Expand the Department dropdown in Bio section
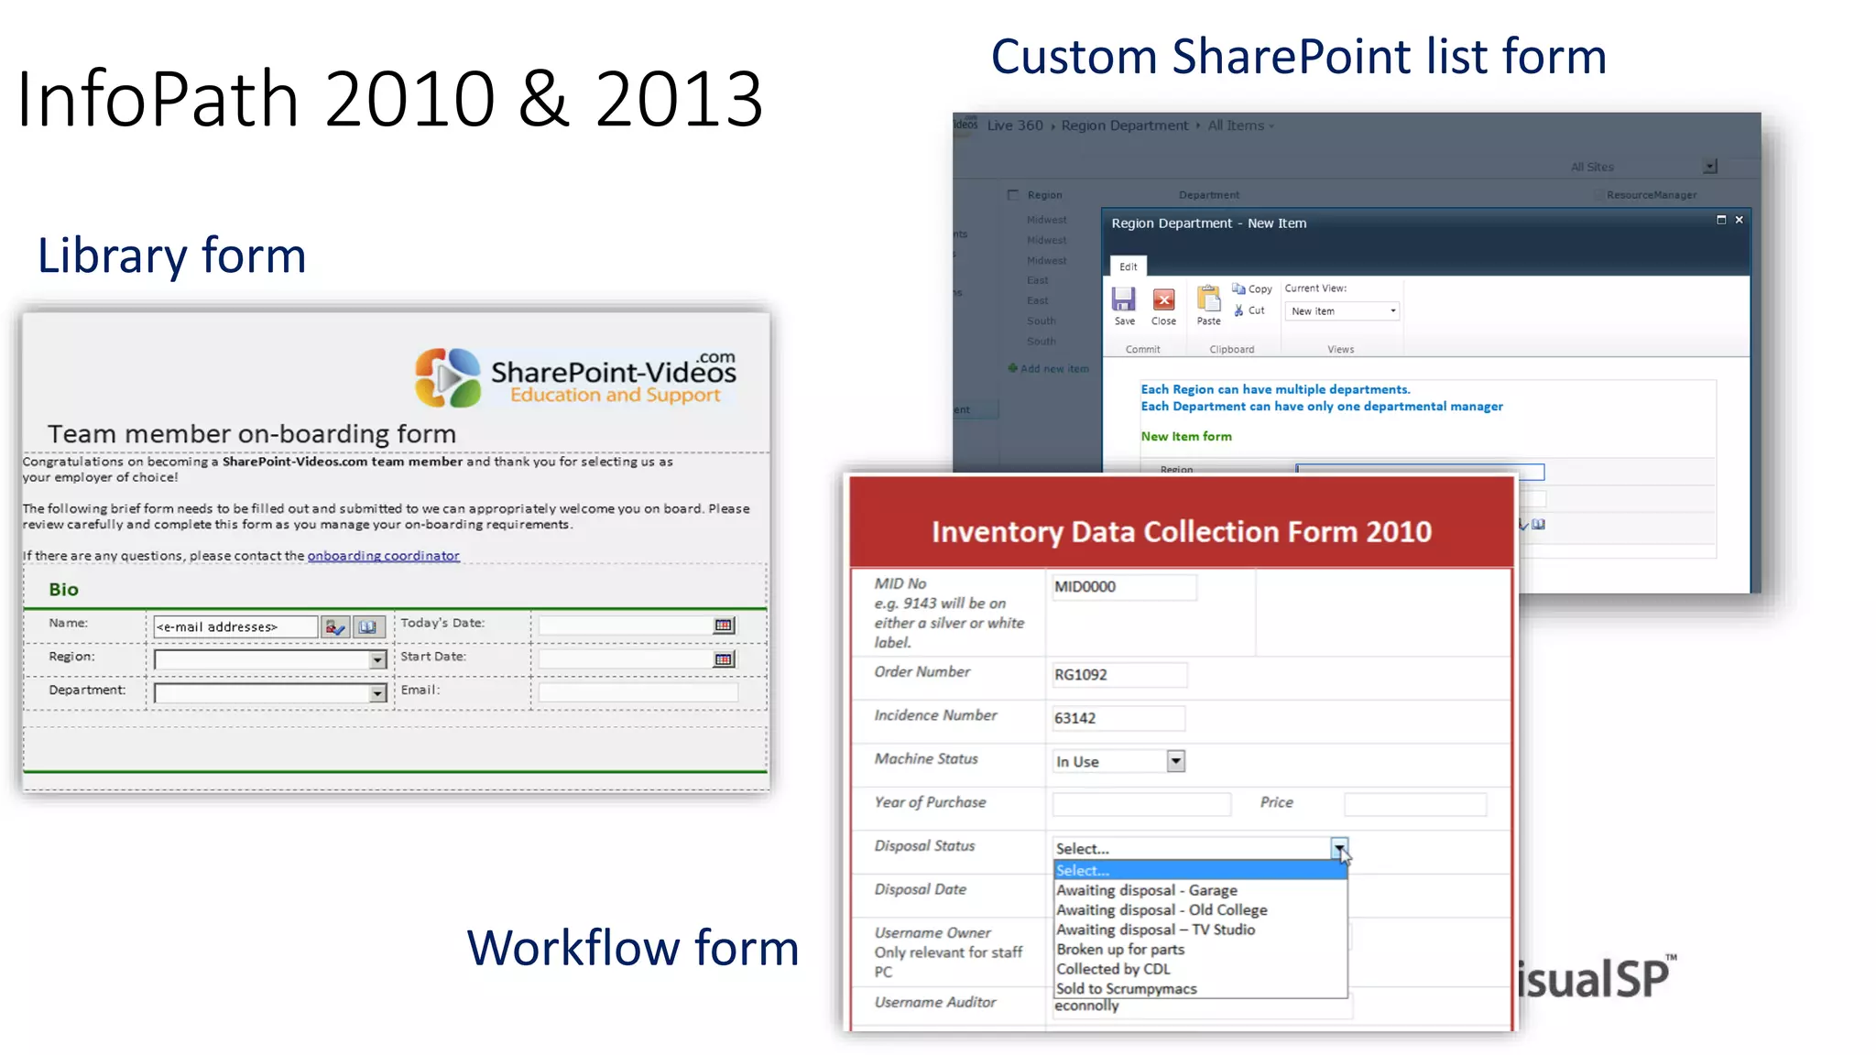 coord(377,693)
